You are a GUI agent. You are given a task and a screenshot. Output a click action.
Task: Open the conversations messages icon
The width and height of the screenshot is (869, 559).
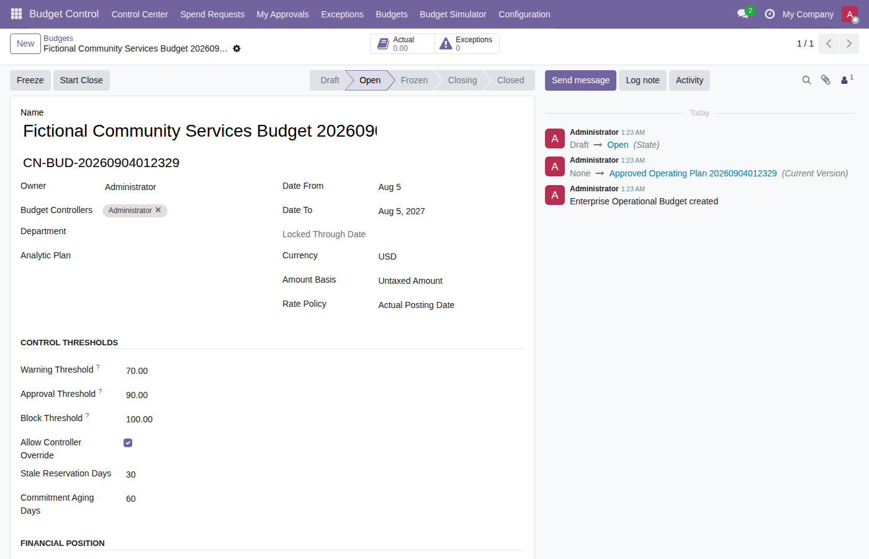pyautogui.click(x=743, y=14)
